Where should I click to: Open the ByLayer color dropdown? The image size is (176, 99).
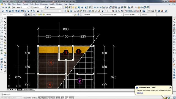click(100, 15)
